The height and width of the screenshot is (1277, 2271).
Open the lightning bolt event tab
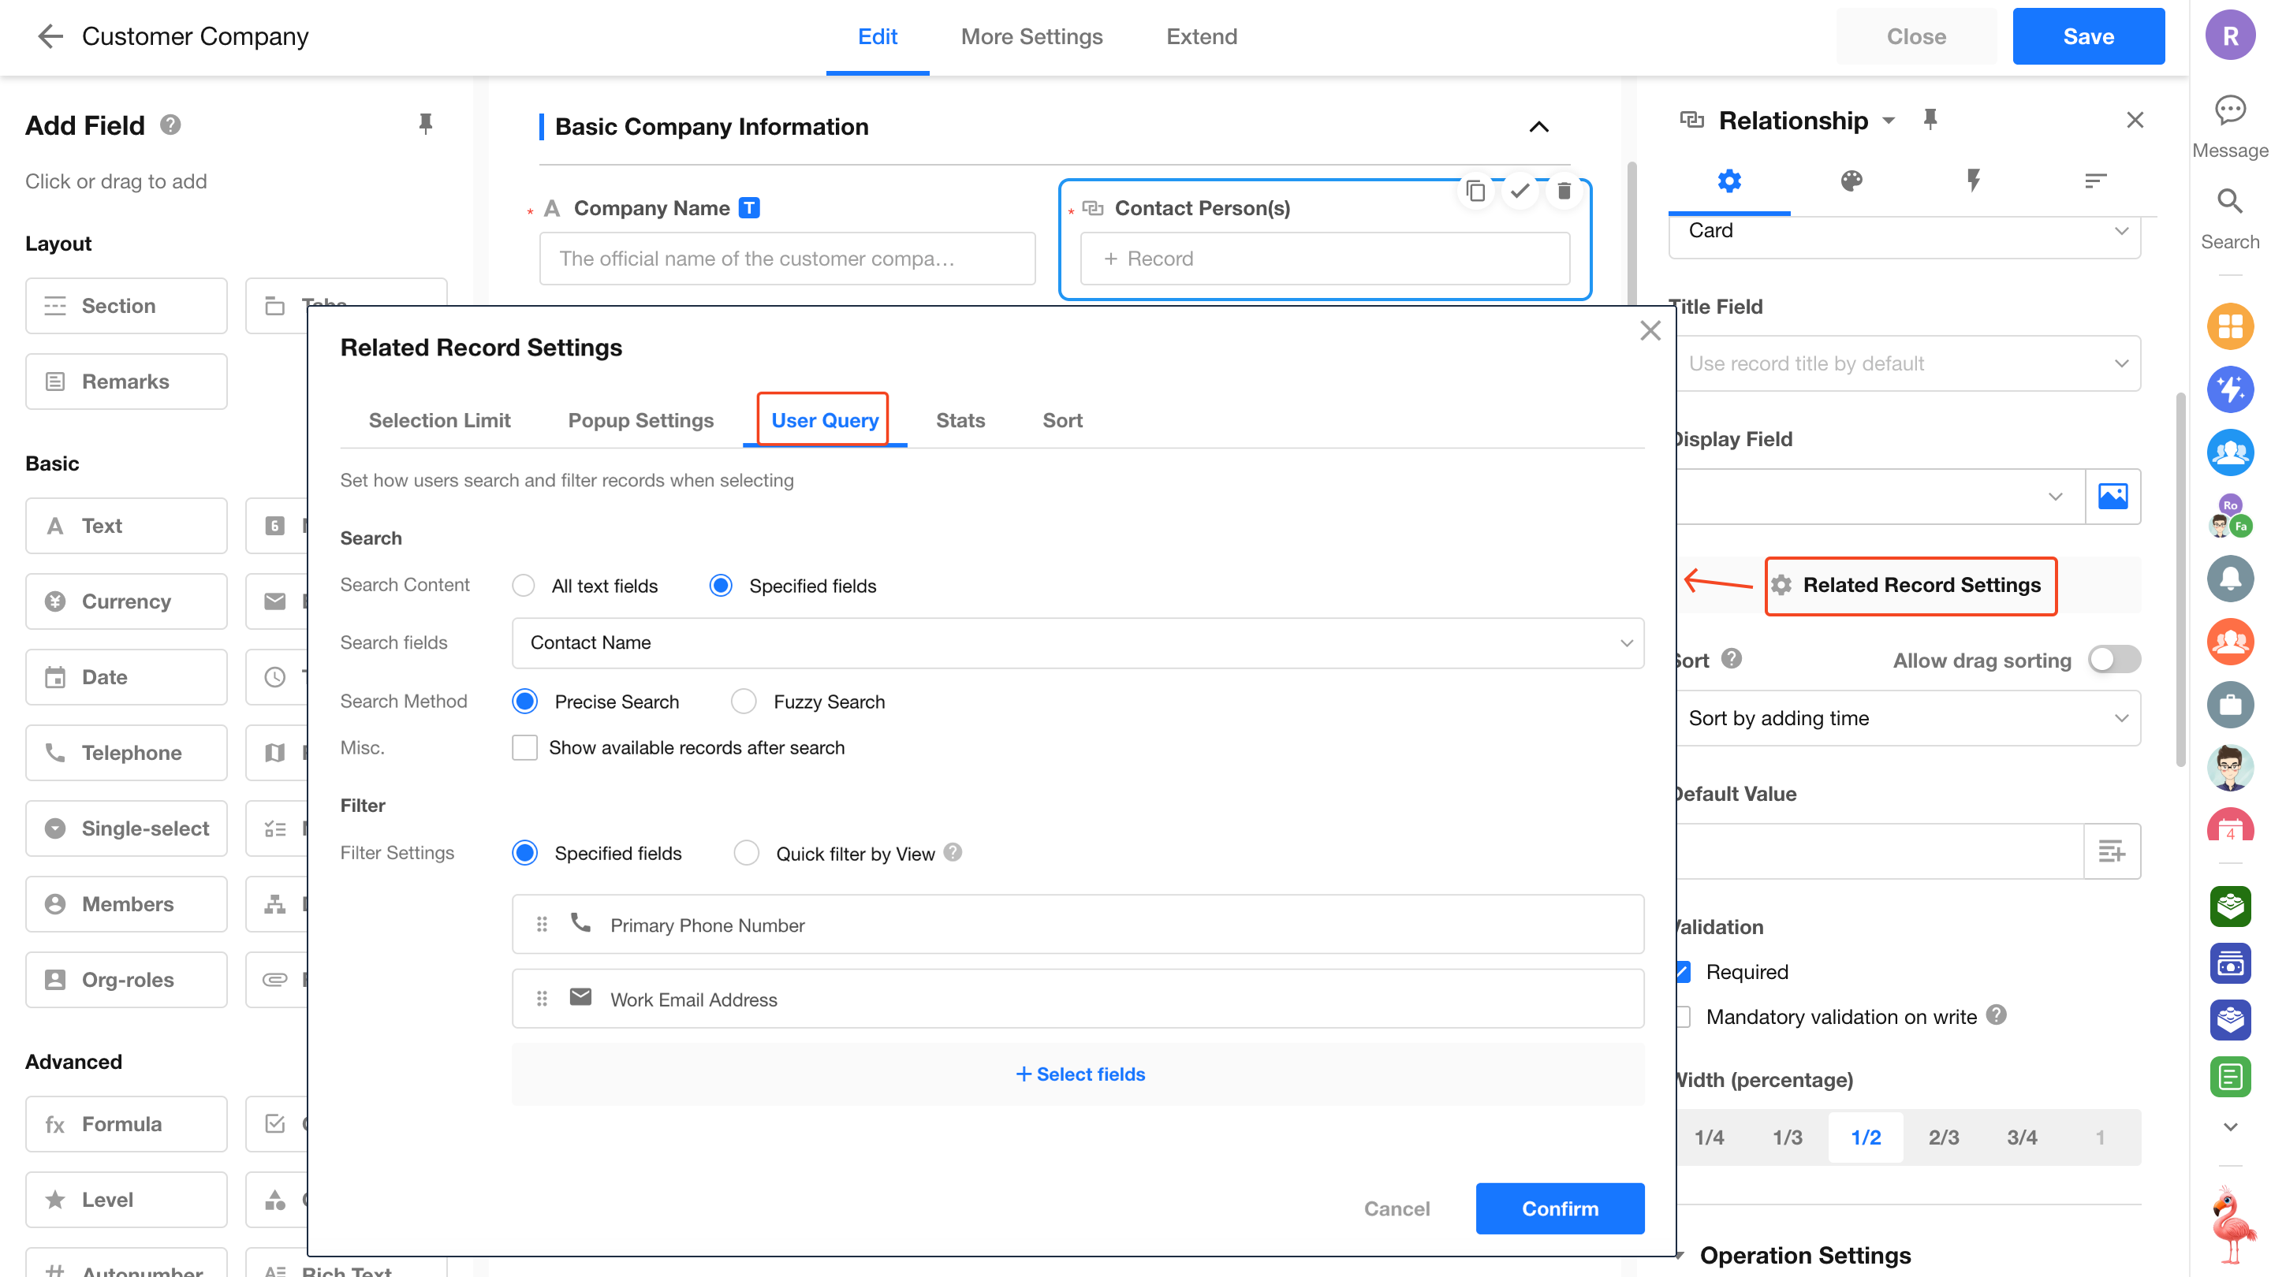tap(1973, 181)
